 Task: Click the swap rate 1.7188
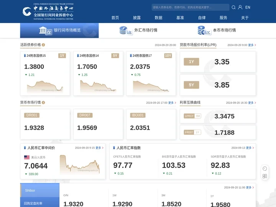224,133
